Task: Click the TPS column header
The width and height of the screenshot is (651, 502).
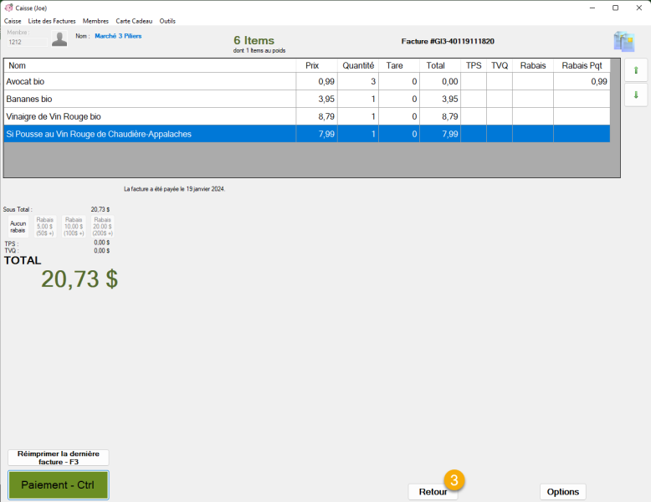Action: click(x=474, y=65)
